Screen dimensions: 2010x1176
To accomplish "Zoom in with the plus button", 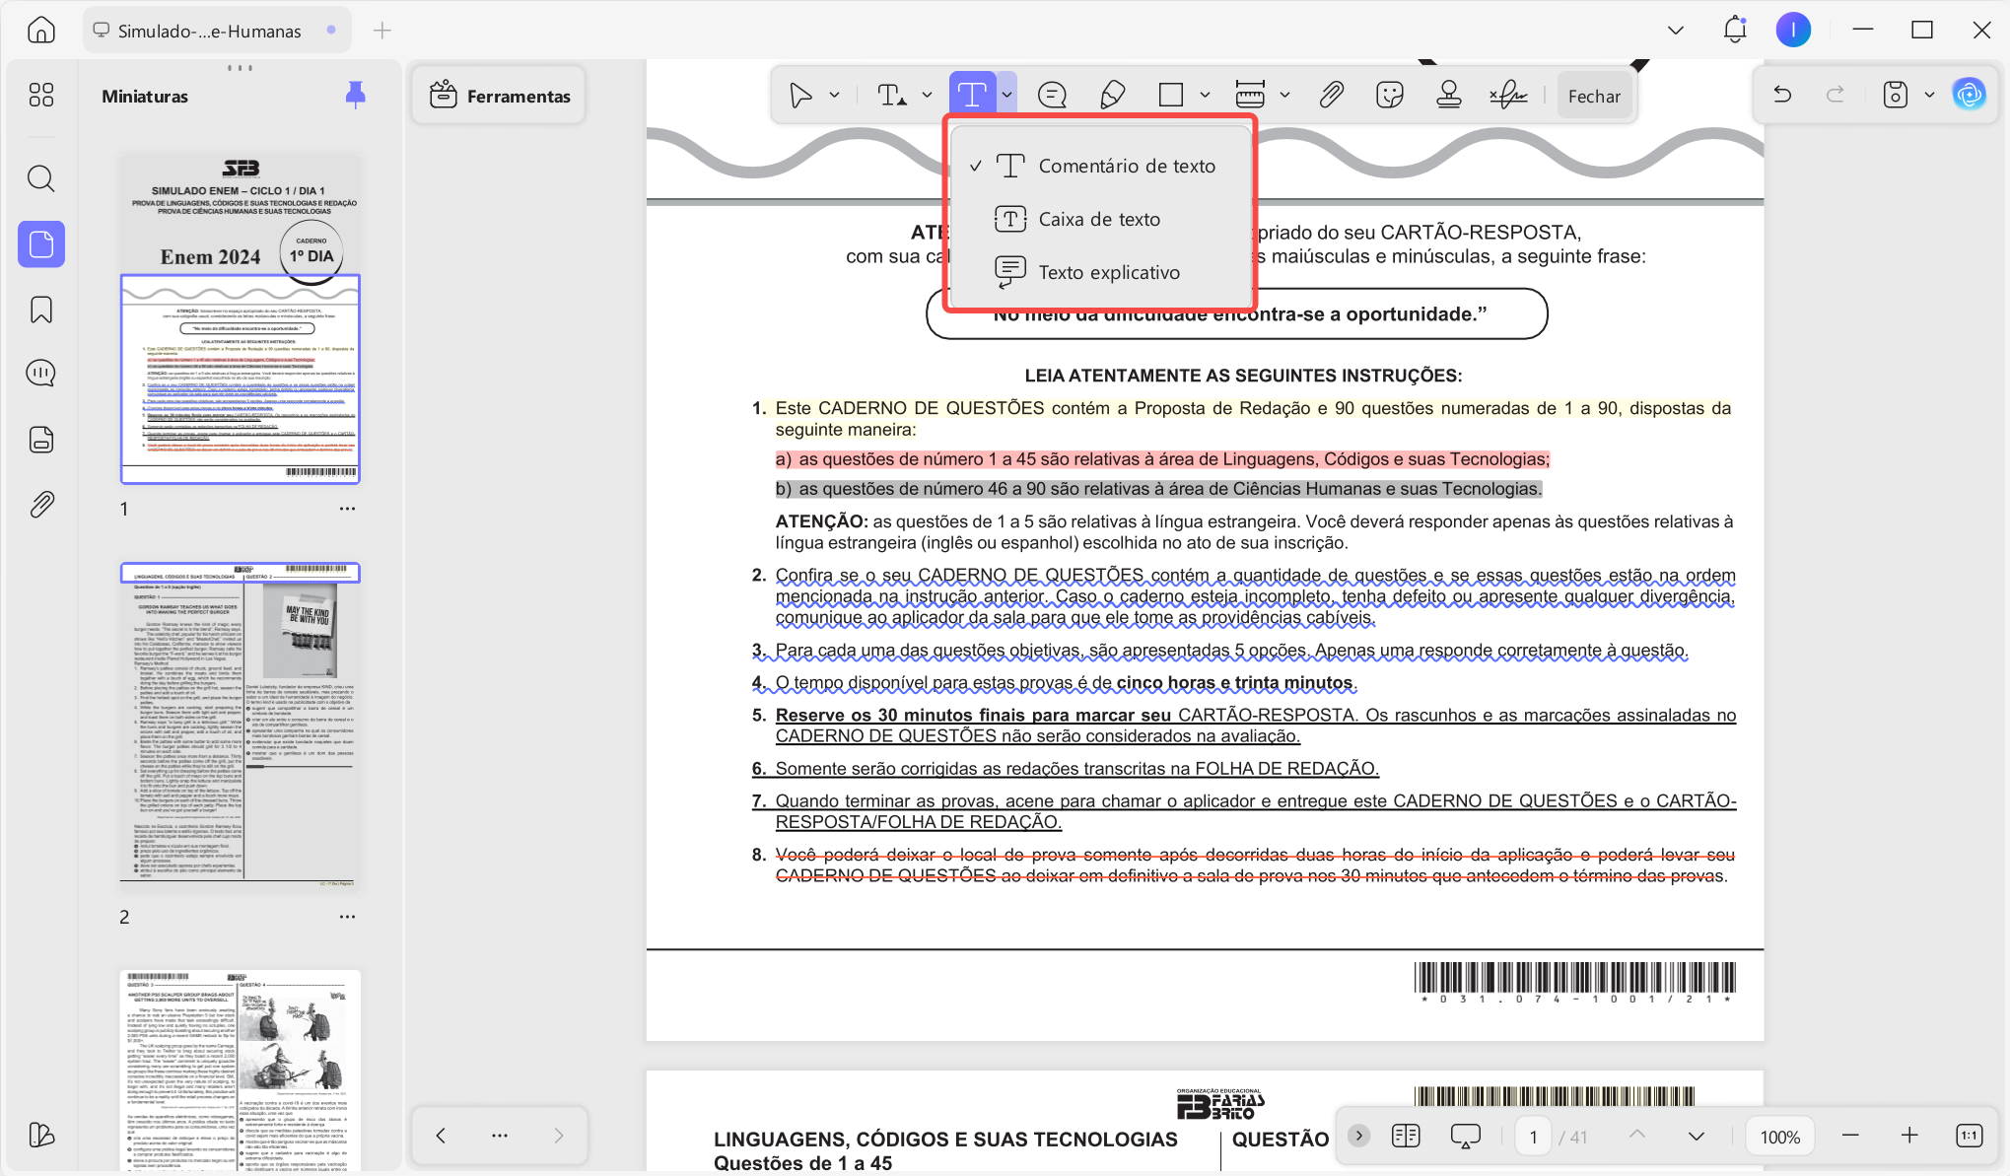I will [1909, 1136].
